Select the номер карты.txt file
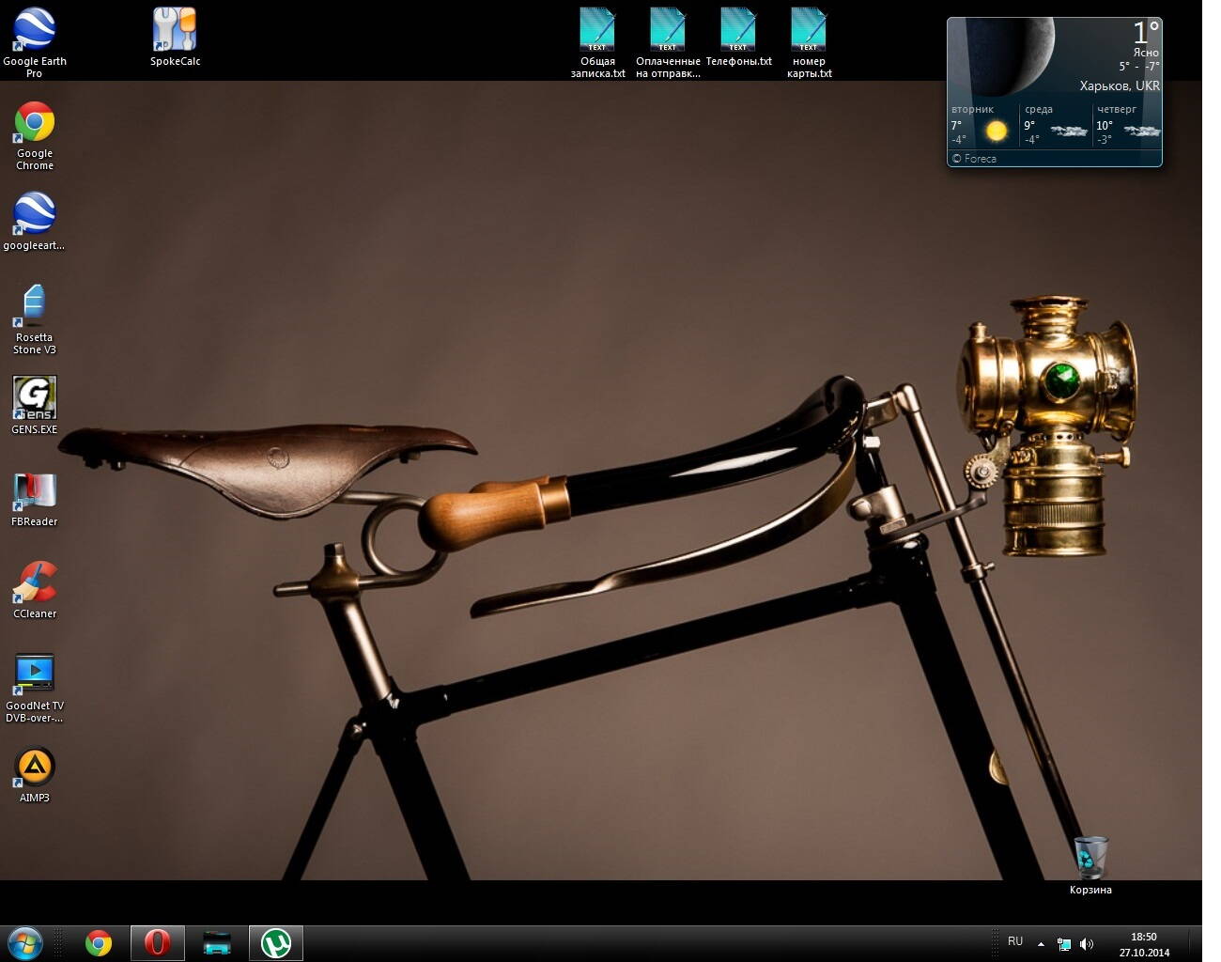Viewport: 1221px width, 962px height. pyautogui.click(x=809, y=30)
